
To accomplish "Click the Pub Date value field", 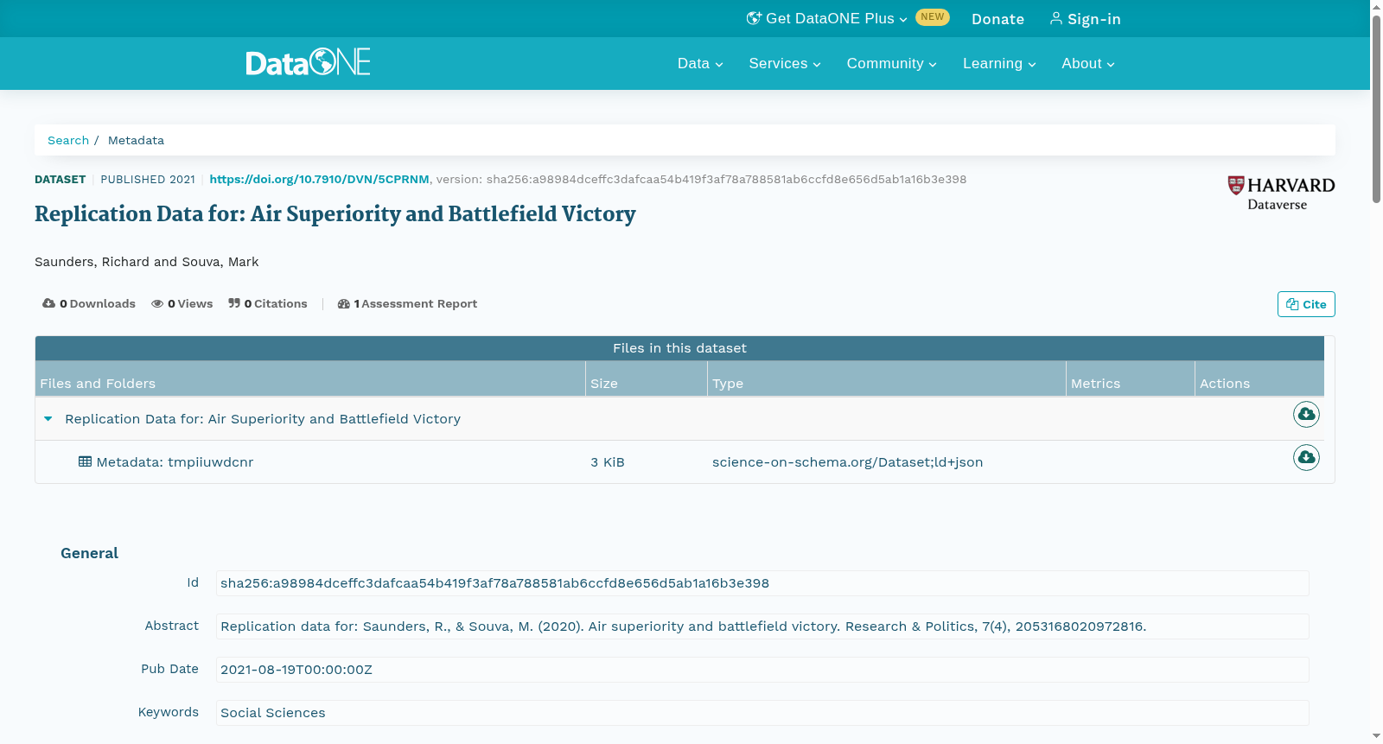I will pos(762,670).
